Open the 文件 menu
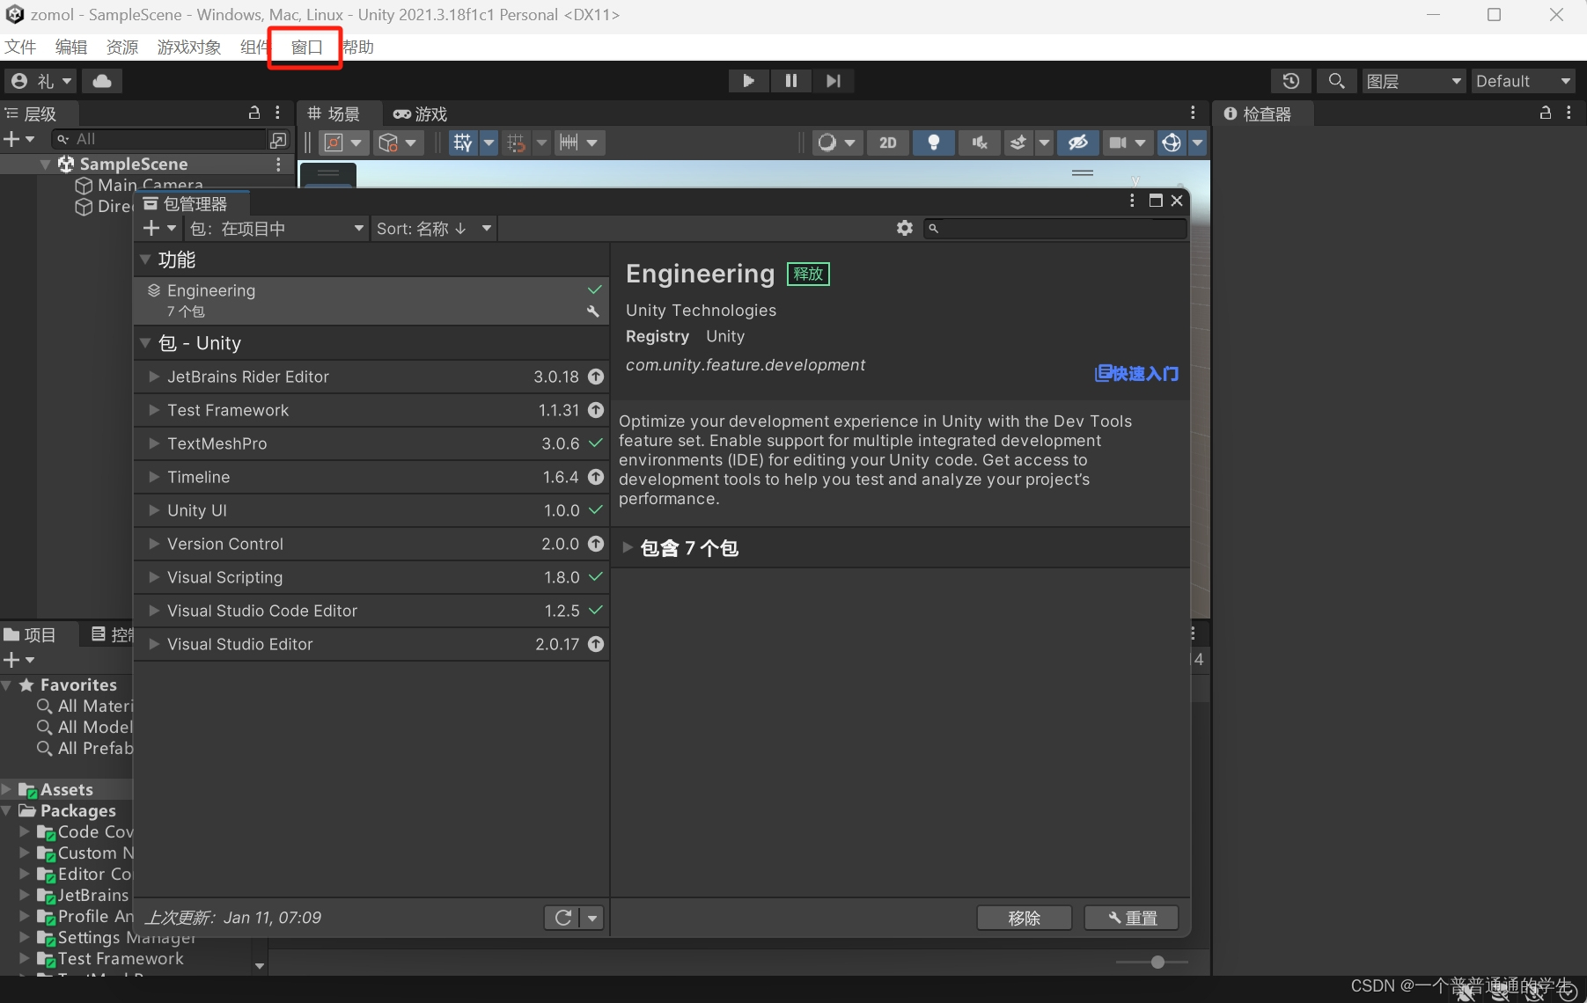 click(20, 47)
